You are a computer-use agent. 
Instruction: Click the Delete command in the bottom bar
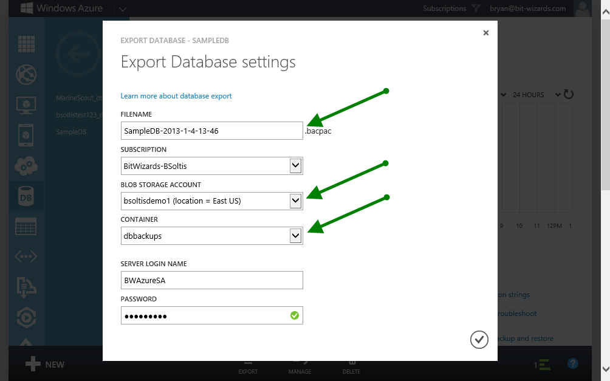tap(351, 368)
